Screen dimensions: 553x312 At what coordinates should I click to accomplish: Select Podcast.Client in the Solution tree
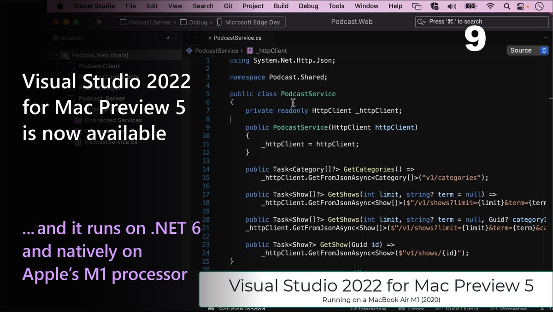(99, 66)
